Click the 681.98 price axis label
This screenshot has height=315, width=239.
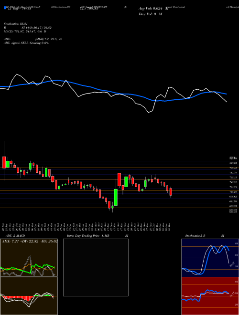233,201
